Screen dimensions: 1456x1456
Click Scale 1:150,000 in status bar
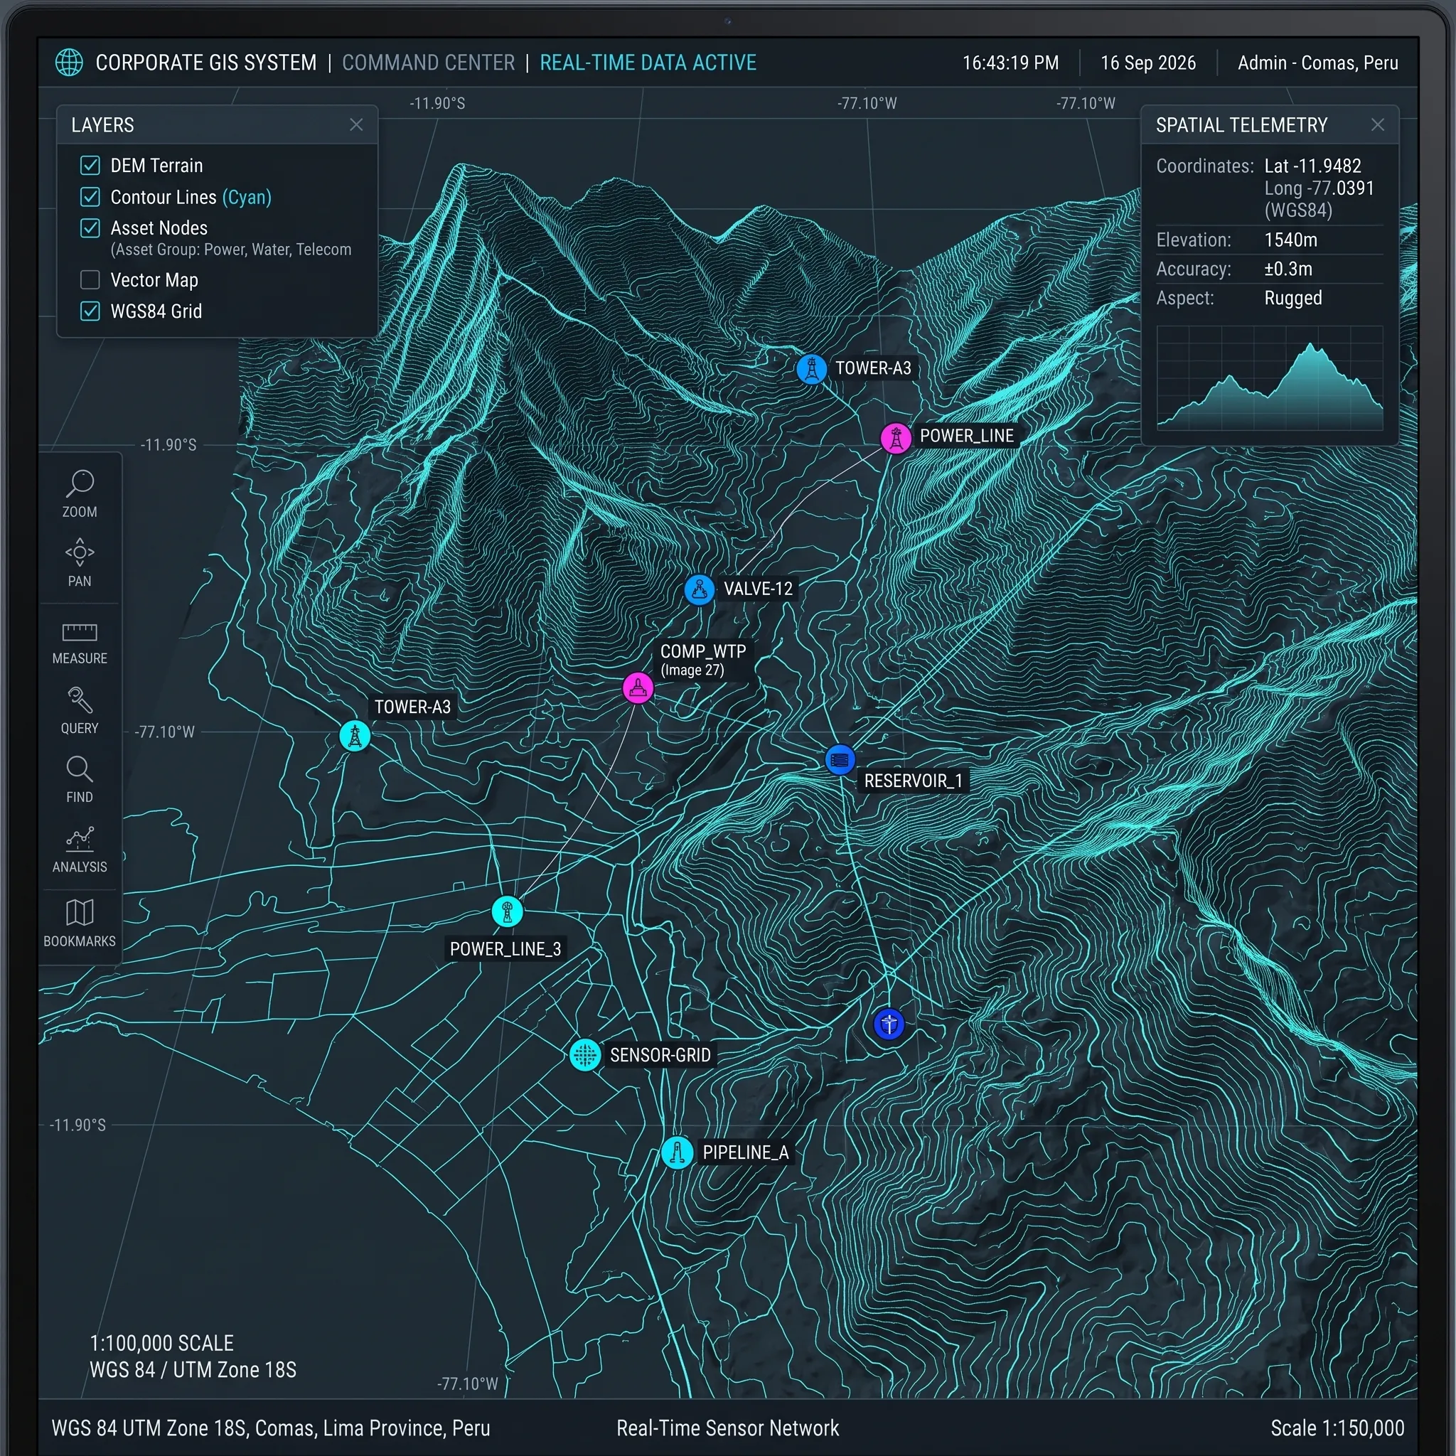coord(1337,1428)
